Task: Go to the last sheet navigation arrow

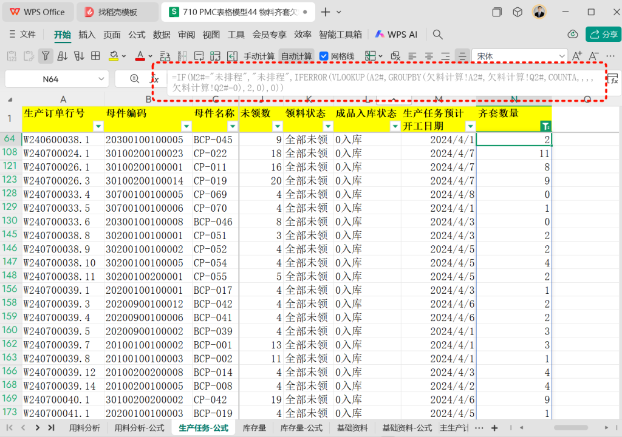Action: [x=51, y=428]
